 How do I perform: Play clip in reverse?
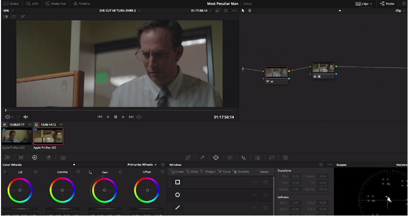[x=108, y=117]
